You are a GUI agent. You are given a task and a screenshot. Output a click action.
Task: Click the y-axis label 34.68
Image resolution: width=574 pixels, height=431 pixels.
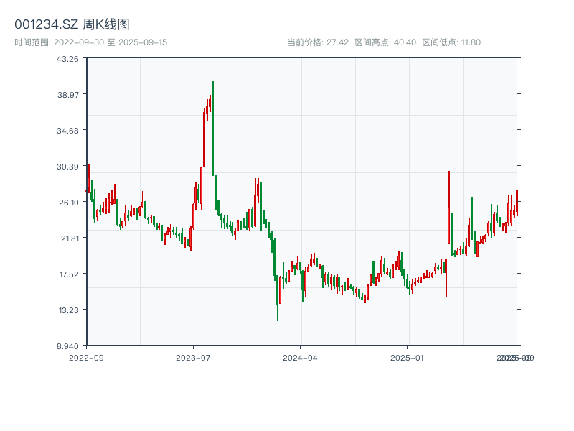click(x=67, y=131)
